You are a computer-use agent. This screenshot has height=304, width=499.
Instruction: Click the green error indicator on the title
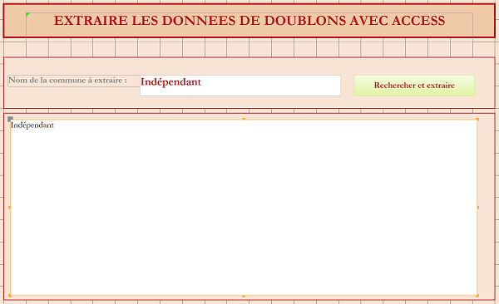pyautogui.click(x=27, y=15)
